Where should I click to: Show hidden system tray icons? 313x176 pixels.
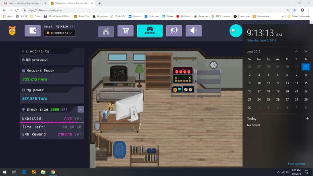tap(278, 172)
